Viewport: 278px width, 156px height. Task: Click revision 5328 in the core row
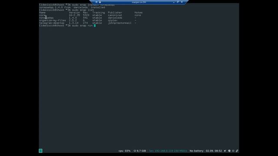(86, 15)
